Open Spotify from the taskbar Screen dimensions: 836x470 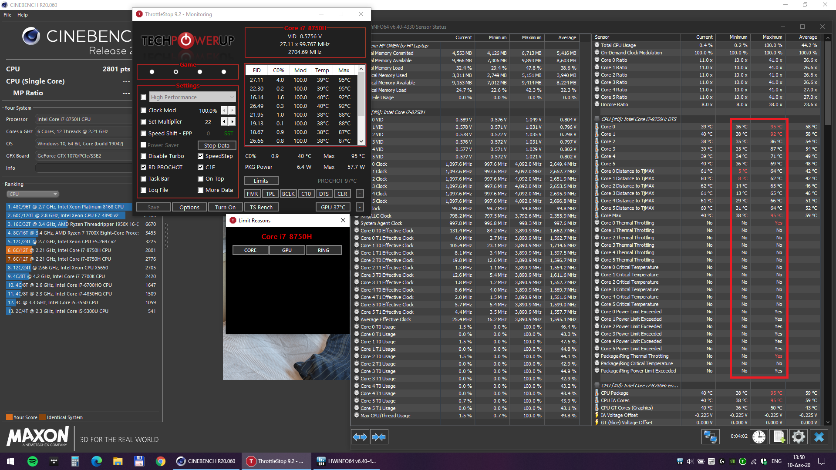pyautogui.click(x=33, y=461)
